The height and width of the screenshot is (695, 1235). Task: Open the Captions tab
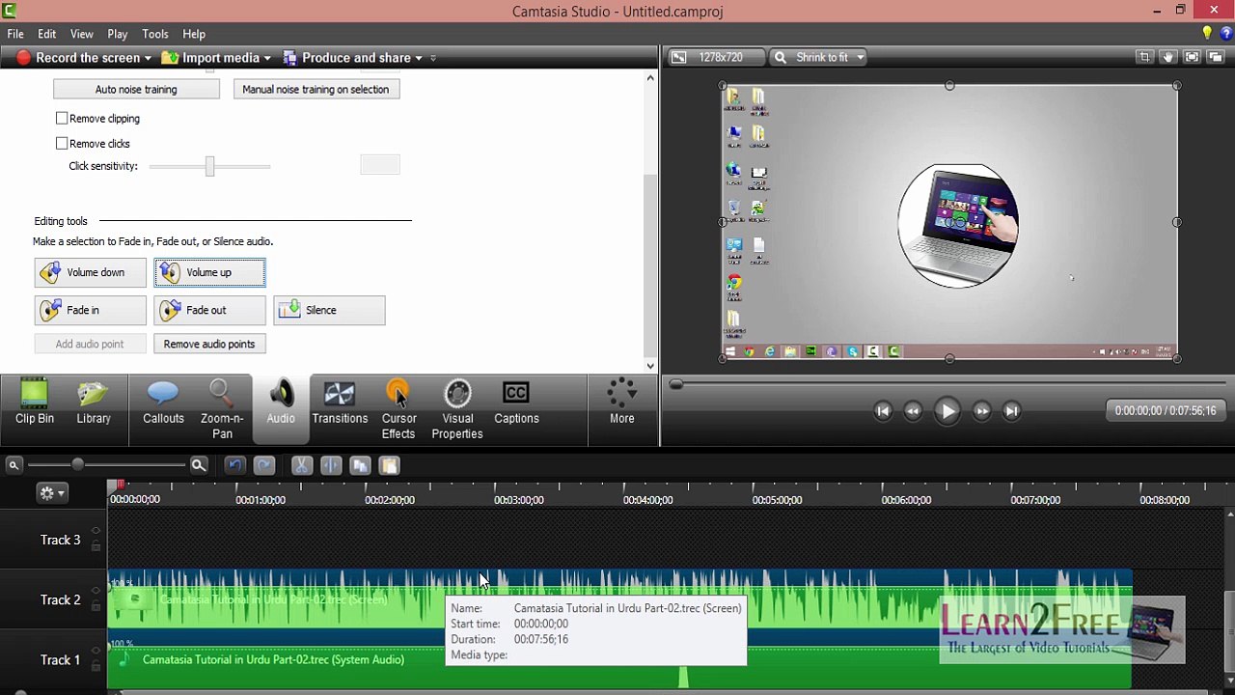[516, 402]
